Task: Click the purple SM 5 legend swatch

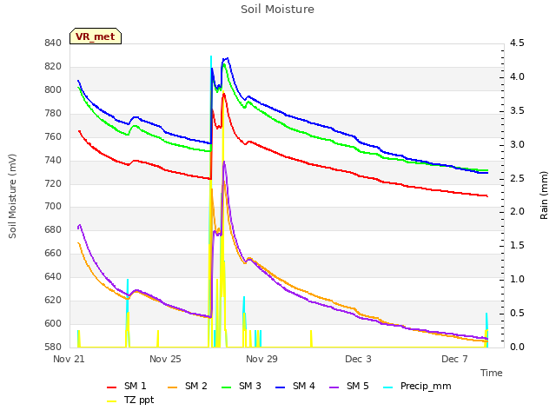Action: (334, 387)
